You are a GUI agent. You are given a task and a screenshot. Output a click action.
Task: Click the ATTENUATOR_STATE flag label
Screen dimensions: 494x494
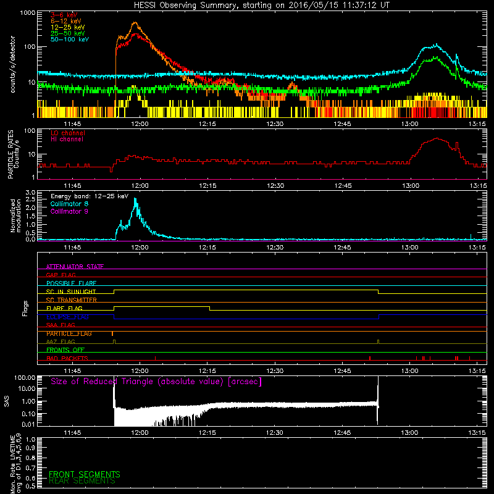click(75, 267)
